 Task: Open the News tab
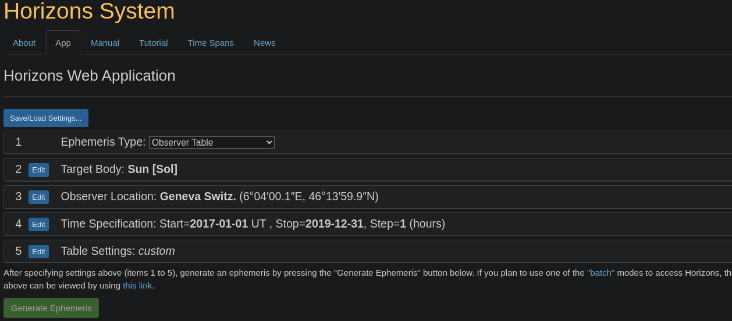(264, 43)
